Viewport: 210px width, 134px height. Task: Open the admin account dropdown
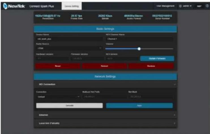tap(185, 6)
